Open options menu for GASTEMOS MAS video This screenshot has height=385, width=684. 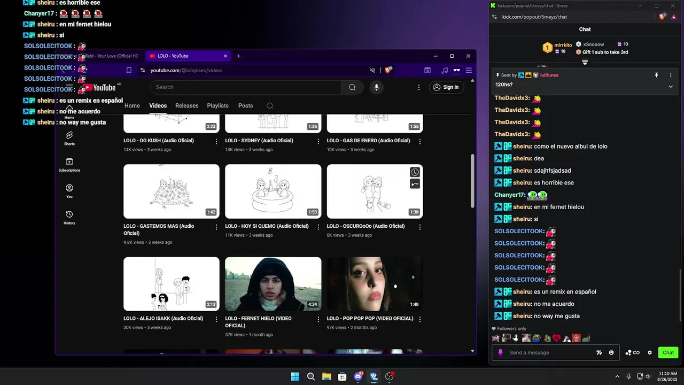[216, 227]
